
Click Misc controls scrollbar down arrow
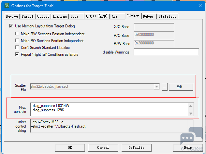click(191, 113)
